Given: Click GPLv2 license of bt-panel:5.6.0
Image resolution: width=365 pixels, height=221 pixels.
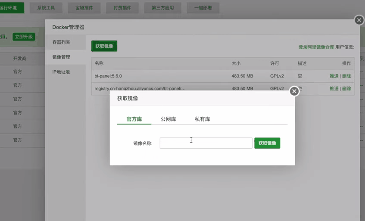Looking at the screenshot, I should tap(277, 76).
